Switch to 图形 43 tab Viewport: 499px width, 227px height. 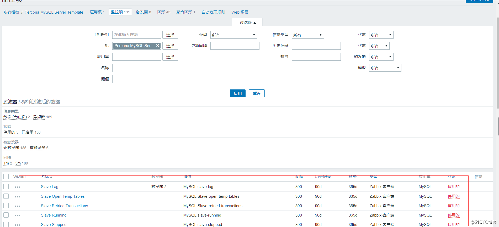point(164,12)
